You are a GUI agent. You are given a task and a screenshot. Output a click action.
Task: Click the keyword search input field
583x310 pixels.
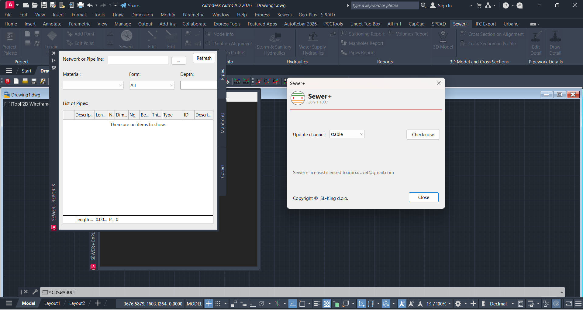pos(385,5)
